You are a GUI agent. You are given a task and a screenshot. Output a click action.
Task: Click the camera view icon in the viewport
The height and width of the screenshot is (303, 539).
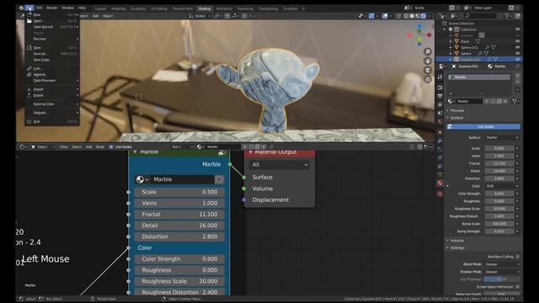tap(428, 70)
